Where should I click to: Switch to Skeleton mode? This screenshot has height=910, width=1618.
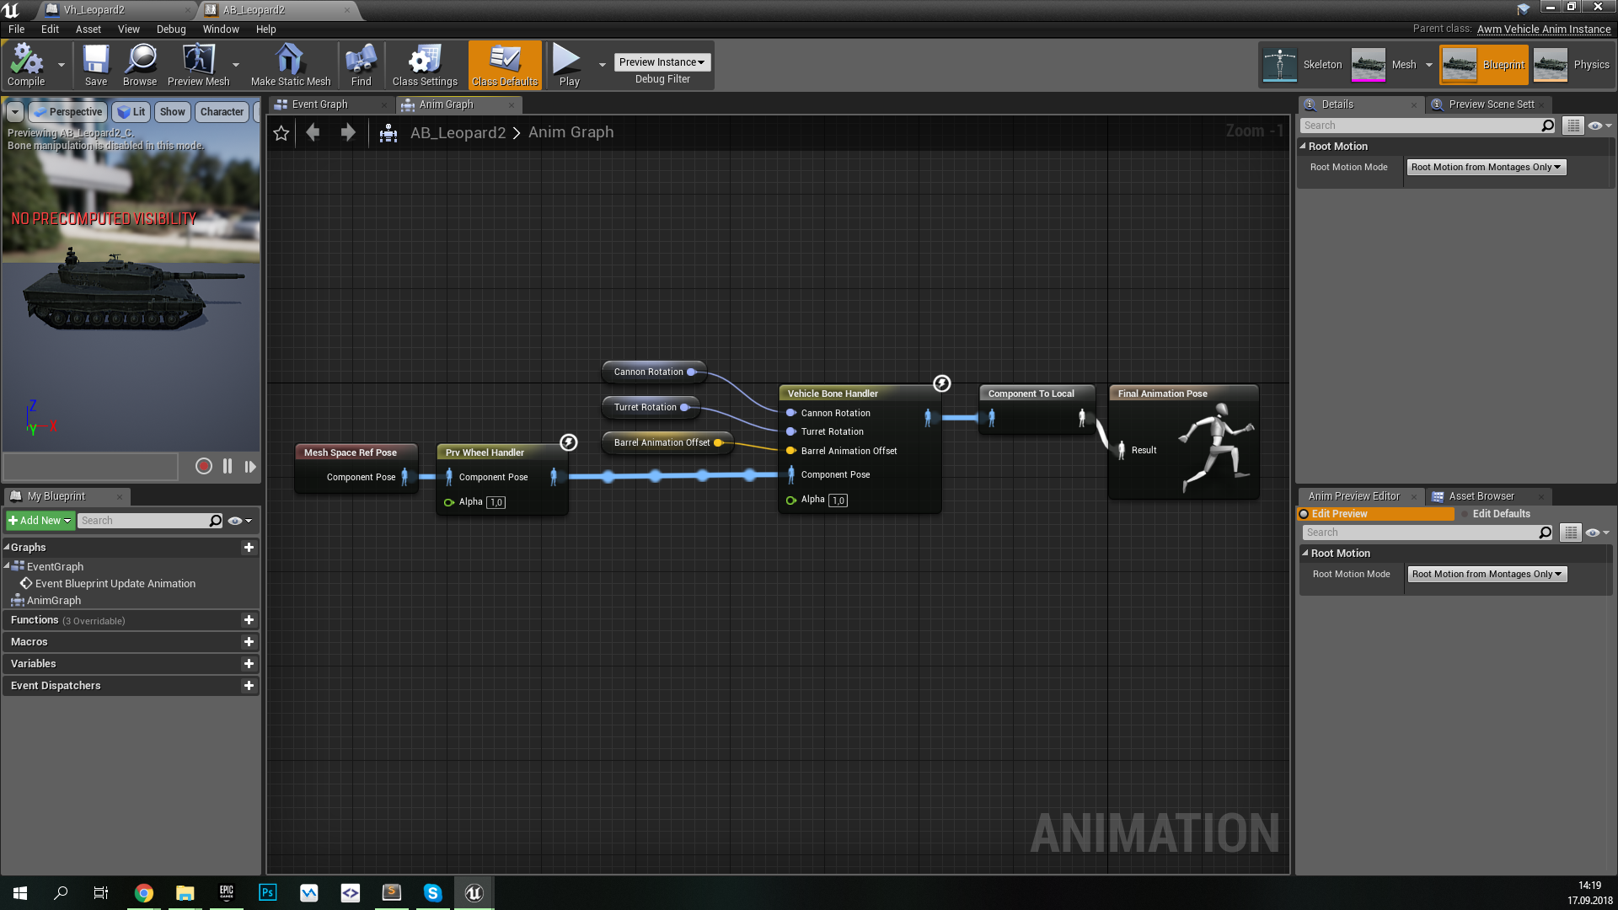1303,65
